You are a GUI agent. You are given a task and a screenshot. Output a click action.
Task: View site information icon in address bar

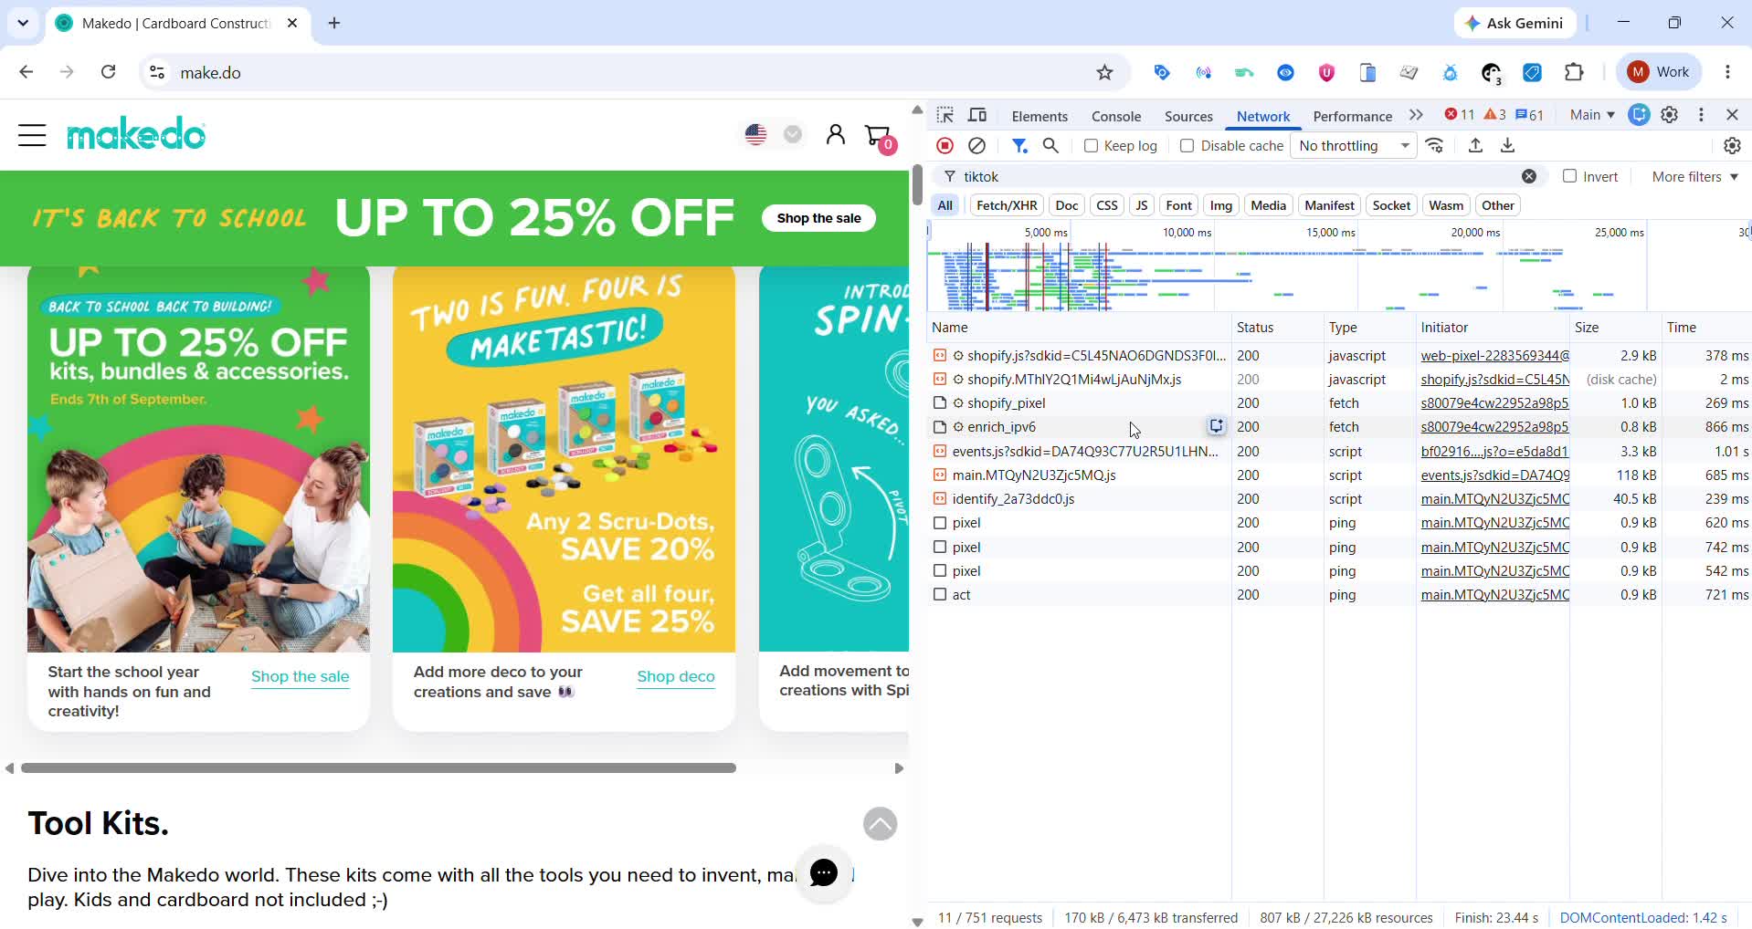coord(157,72)
